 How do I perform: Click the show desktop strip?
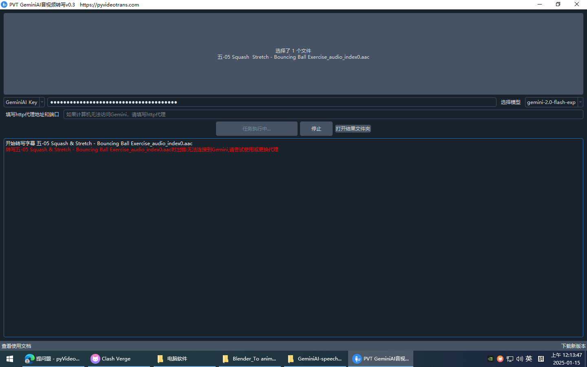point(586,359)
